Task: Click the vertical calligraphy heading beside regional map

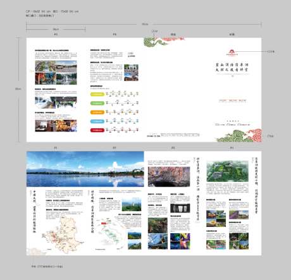Action: point(34,212)
